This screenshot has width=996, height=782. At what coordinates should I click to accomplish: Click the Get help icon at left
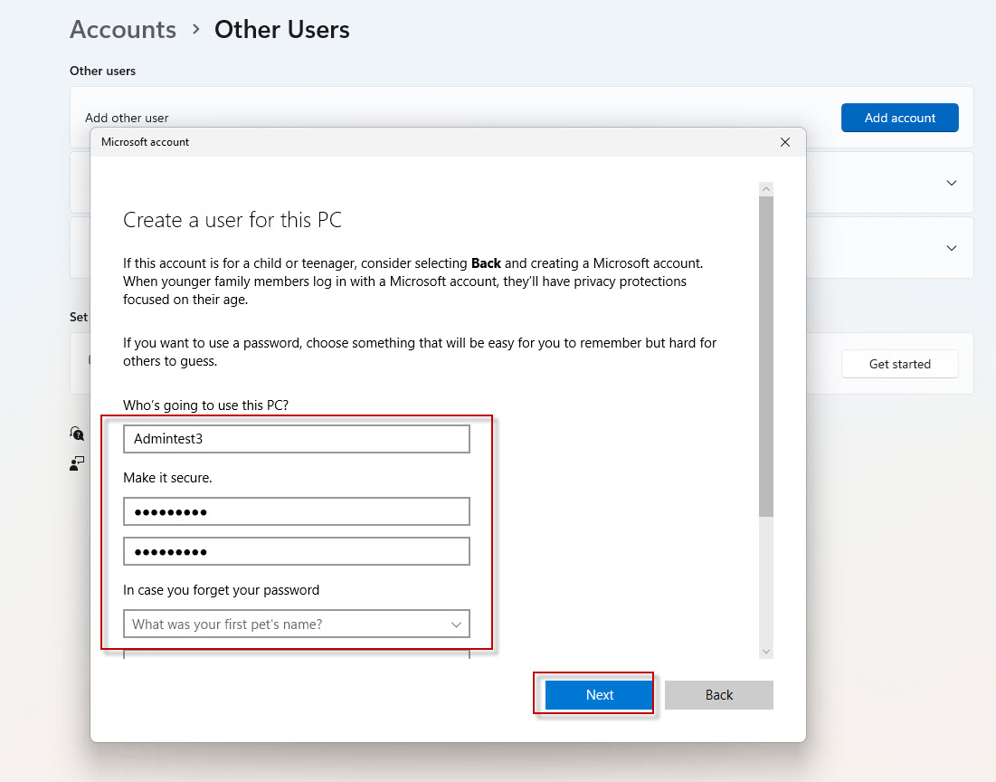(x=77, y=434)
